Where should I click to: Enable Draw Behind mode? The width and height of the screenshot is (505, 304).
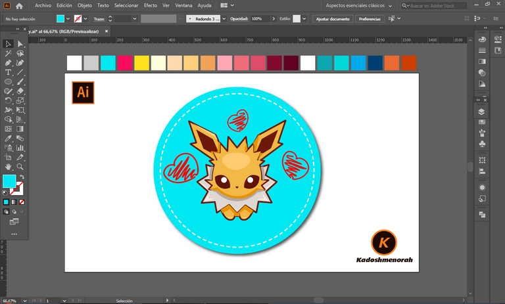point(14,211)
